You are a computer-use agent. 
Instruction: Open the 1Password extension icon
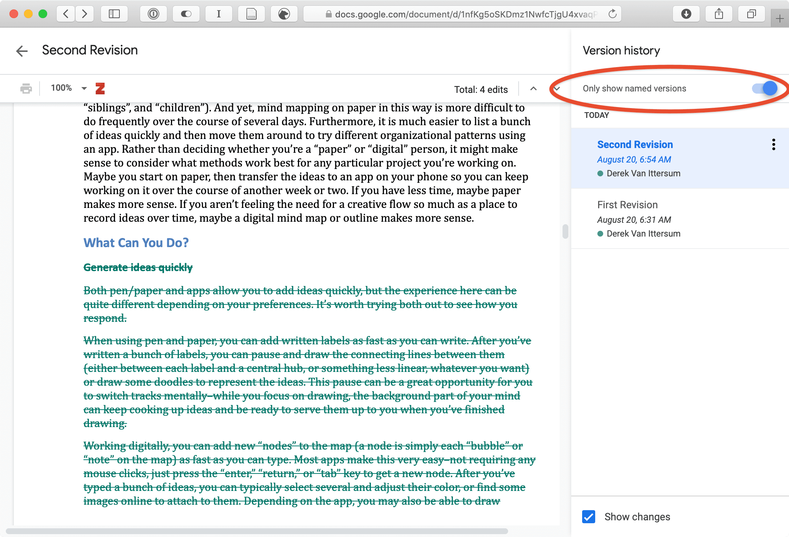[x=154, y=14]
